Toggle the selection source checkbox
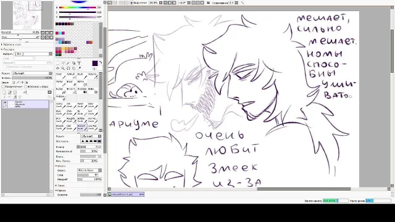The width and height of the screenshot is (395, 222). 26,86
